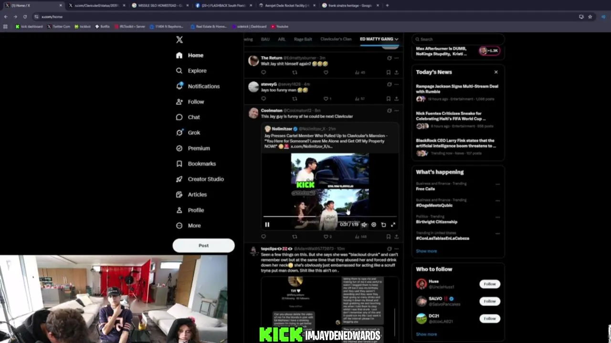Like The Return's post

point(326,72)
